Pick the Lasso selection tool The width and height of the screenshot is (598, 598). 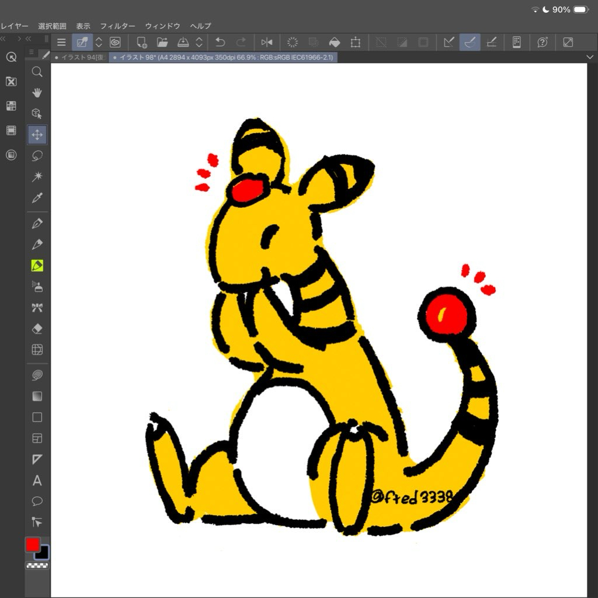37,156
